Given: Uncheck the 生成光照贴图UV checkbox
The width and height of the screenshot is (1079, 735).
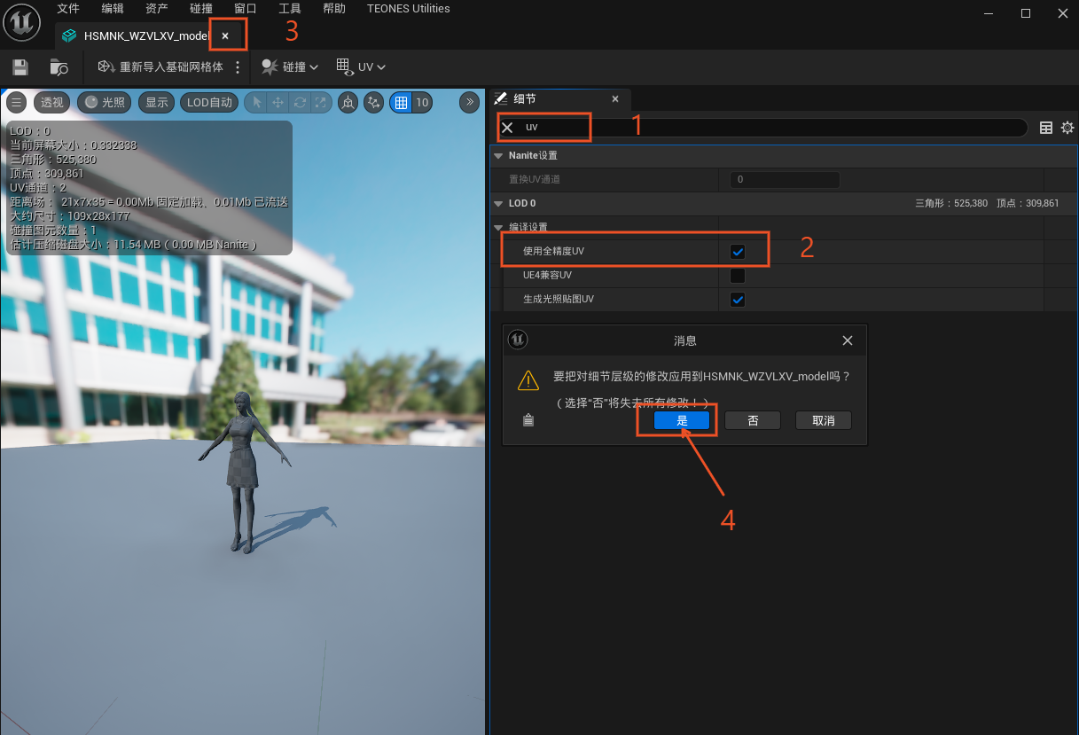Looking at the screenshot, I should coord(738,300).
